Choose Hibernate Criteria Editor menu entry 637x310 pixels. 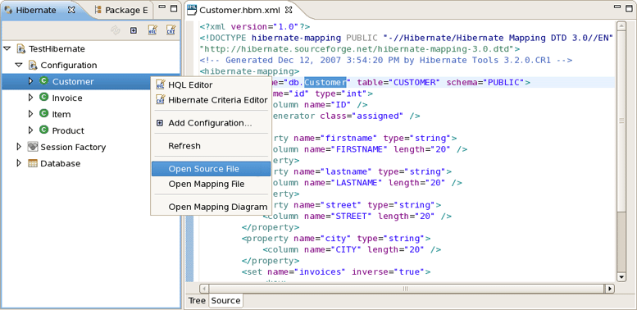tap(211, 100)
